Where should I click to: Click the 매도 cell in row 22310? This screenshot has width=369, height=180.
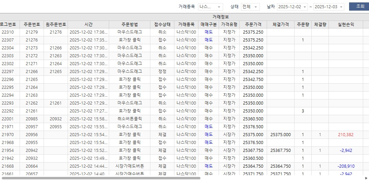point(209,32)
